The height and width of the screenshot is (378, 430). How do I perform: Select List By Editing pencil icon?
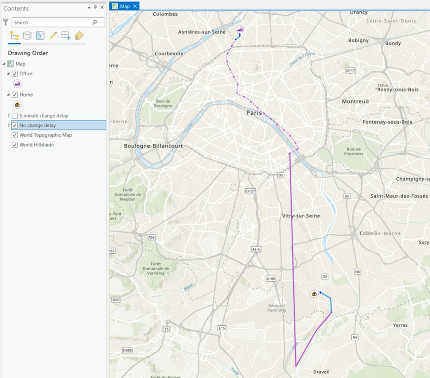53,35
